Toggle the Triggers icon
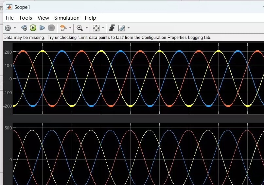The image size is (264, 185). [x=112, y=28]
